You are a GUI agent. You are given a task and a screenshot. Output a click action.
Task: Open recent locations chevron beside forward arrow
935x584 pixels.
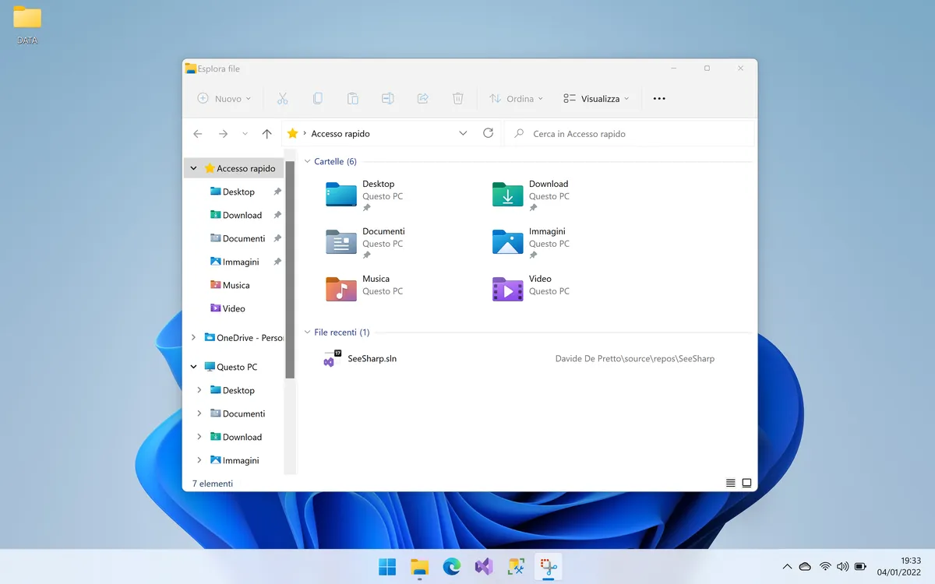245,134
